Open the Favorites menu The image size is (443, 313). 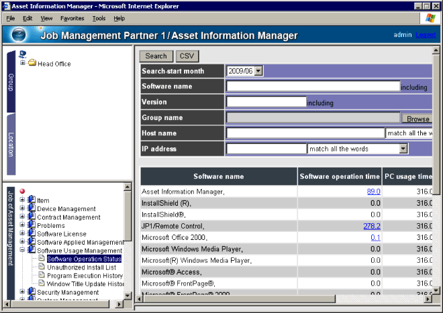tap(72, 18)
